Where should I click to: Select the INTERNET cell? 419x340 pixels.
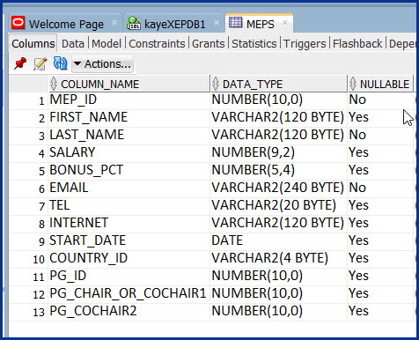point(129,224)
